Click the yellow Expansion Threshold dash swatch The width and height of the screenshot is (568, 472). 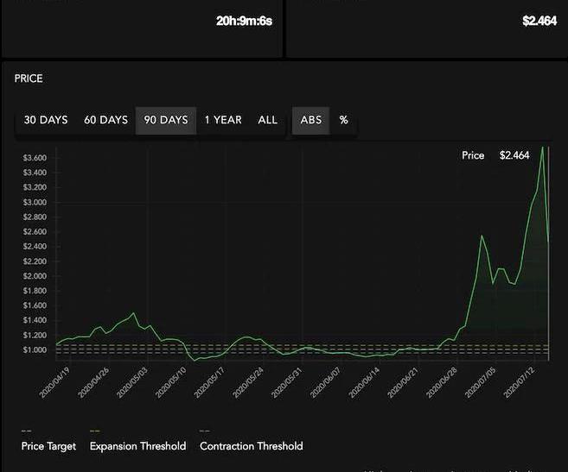tap(94, 431)
